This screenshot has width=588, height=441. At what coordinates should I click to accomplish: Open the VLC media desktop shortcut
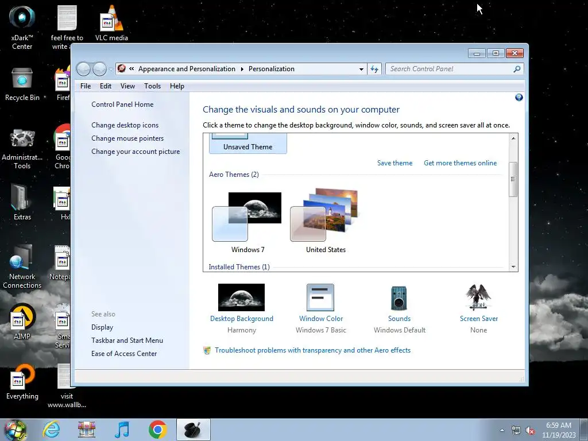pyautogui.click(x=111, y=23)
